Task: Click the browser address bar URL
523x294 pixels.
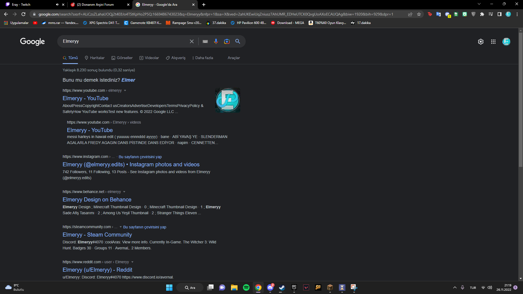Action: coord(216,14)
